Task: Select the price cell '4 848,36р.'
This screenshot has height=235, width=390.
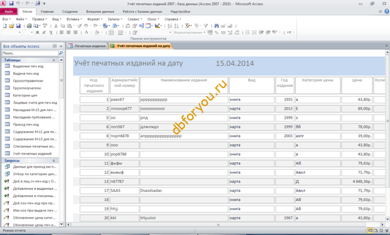Action: (x=357, y=181)
